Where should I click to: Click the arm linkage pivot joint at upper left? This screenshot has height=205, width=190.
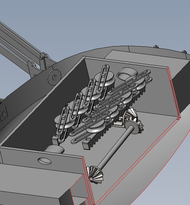click(42, 57)
